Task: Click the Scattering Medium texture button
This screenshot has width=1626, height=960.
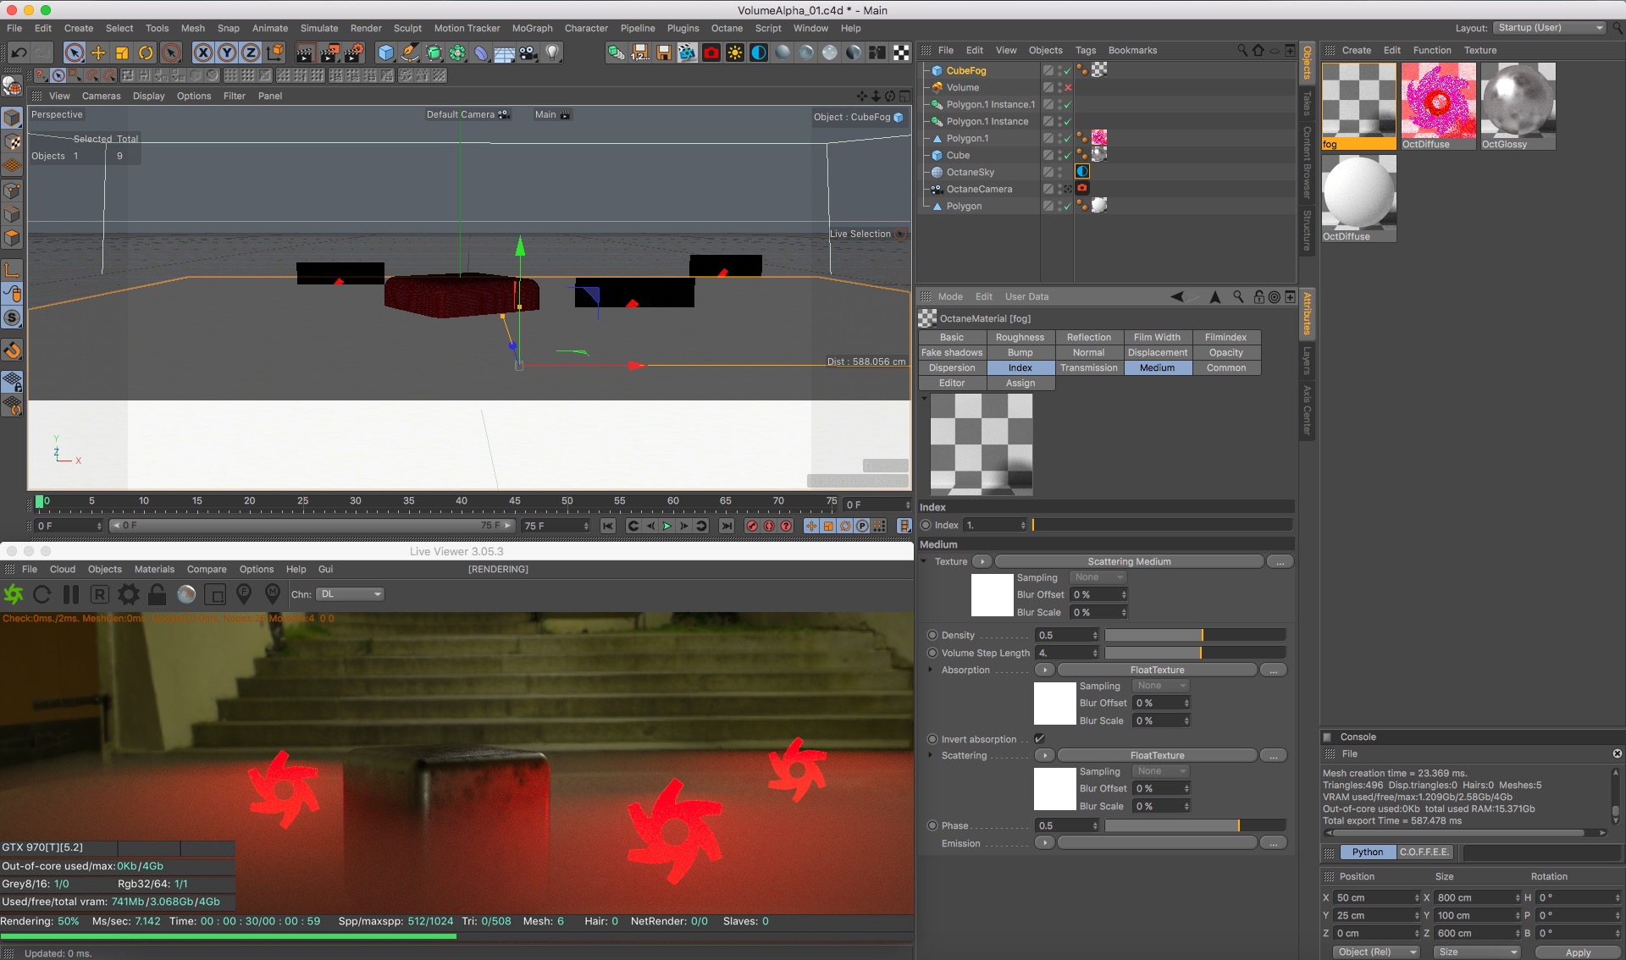Action: click(1128, 561)
